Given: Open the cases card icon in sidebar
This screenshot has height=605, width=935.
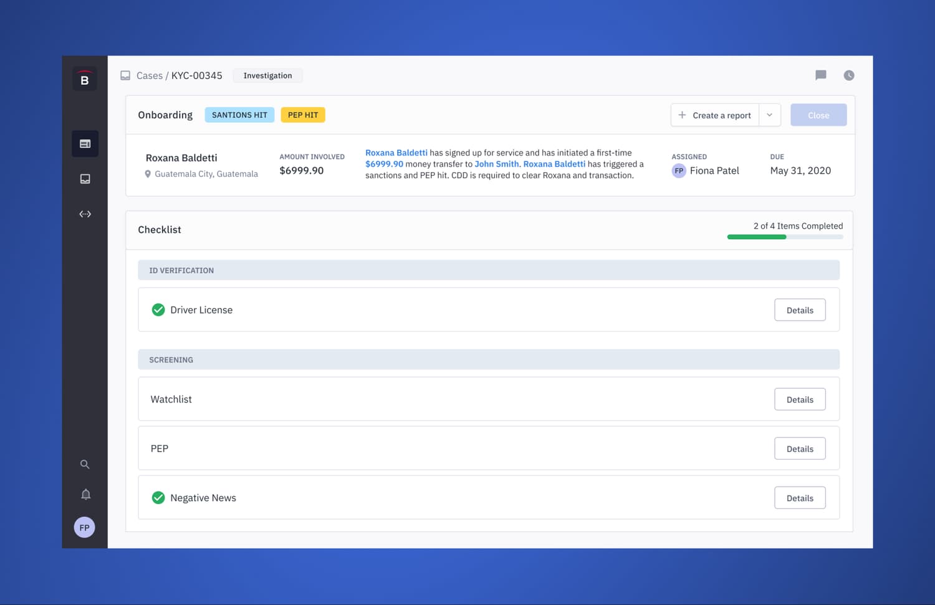Looking at the screenshot, I should (85, 144).
